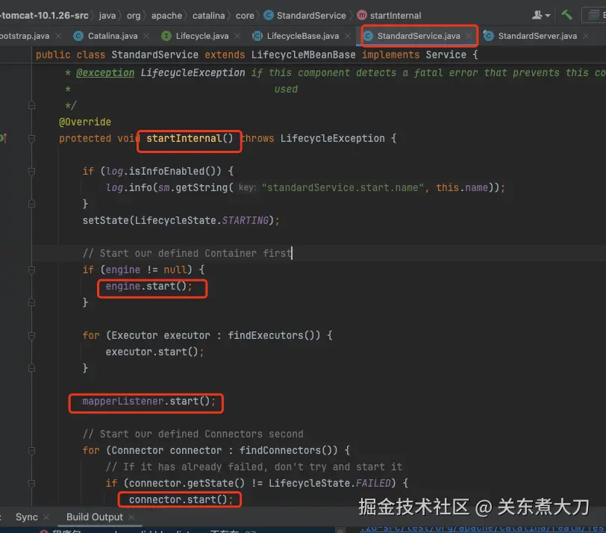This screenshot has height=533, width=606.
Task: Click the Catalina.java tab class icon
Action: [78, 36]
